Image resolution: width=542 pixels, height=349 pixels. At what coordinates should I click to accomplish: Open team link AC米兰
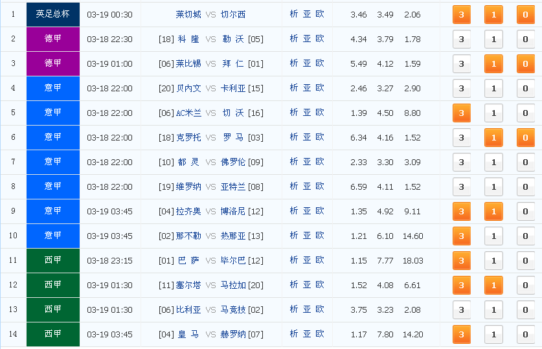click(188, 113)
